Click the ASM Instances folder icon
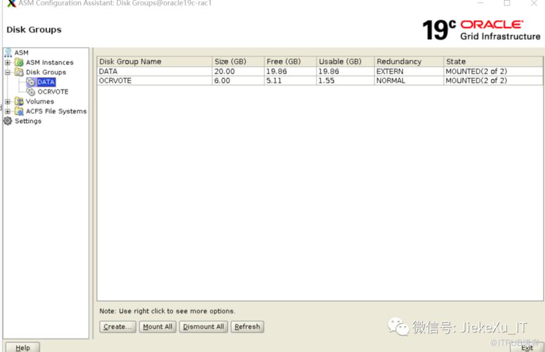Screen dimensions: 545x352 pos(19,63)
